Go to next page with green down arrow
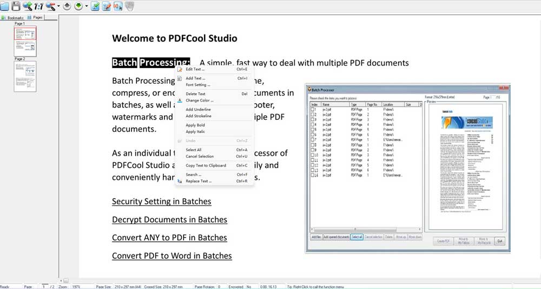The width and height of the screenshot is (541, 289). tap(78, 6)
